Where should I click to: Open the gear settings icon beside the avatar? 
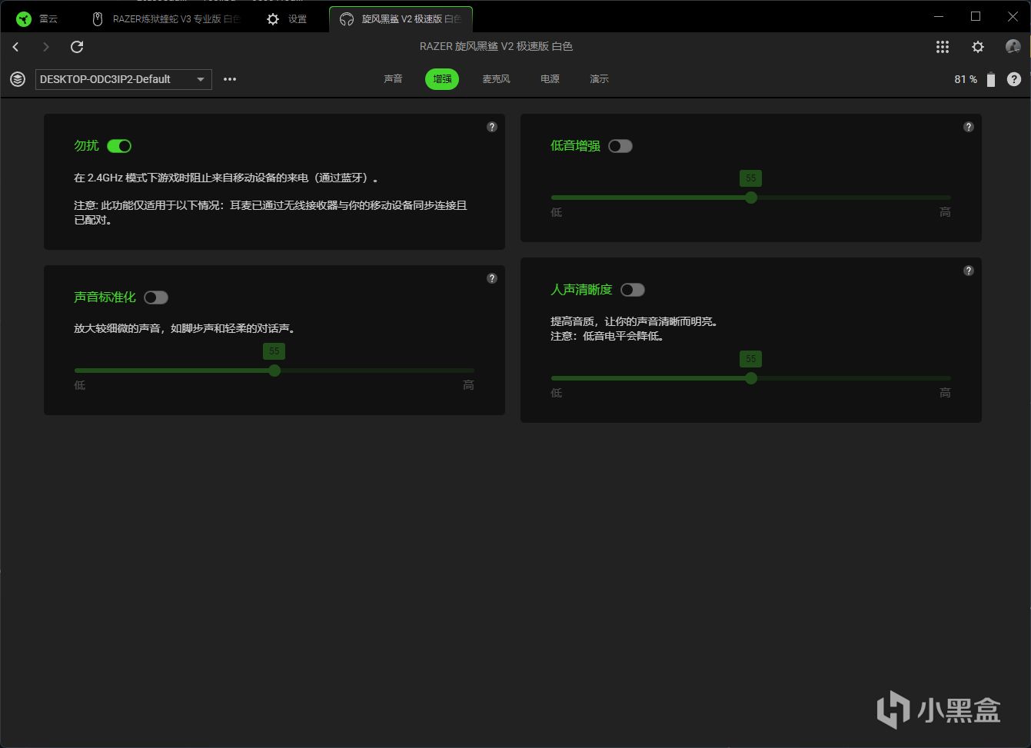click(978, 47)
